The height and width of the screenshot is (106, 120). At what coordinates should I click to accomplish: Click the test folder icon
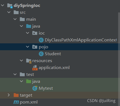point(22,75)
